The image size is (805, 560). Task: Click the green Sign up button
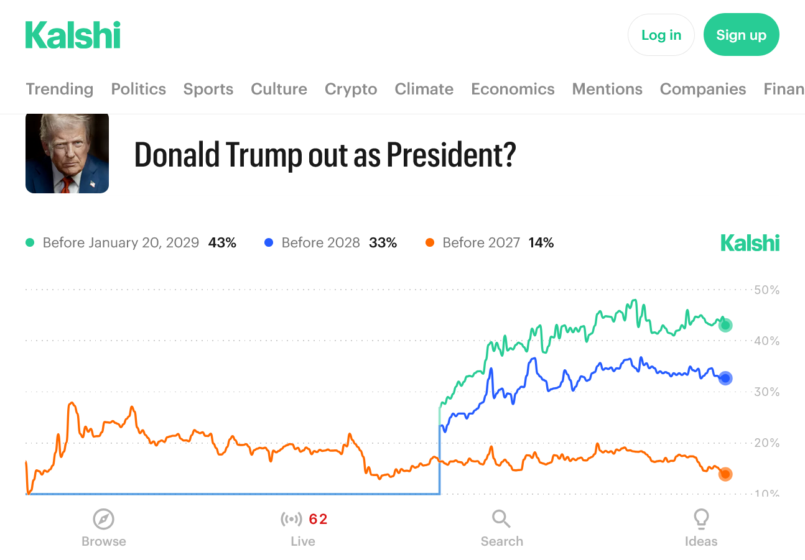(x=741, y=35)
